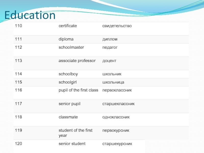Click the Russian word старшекурсник
Screen dimensions: 204x153
point(117,144)
